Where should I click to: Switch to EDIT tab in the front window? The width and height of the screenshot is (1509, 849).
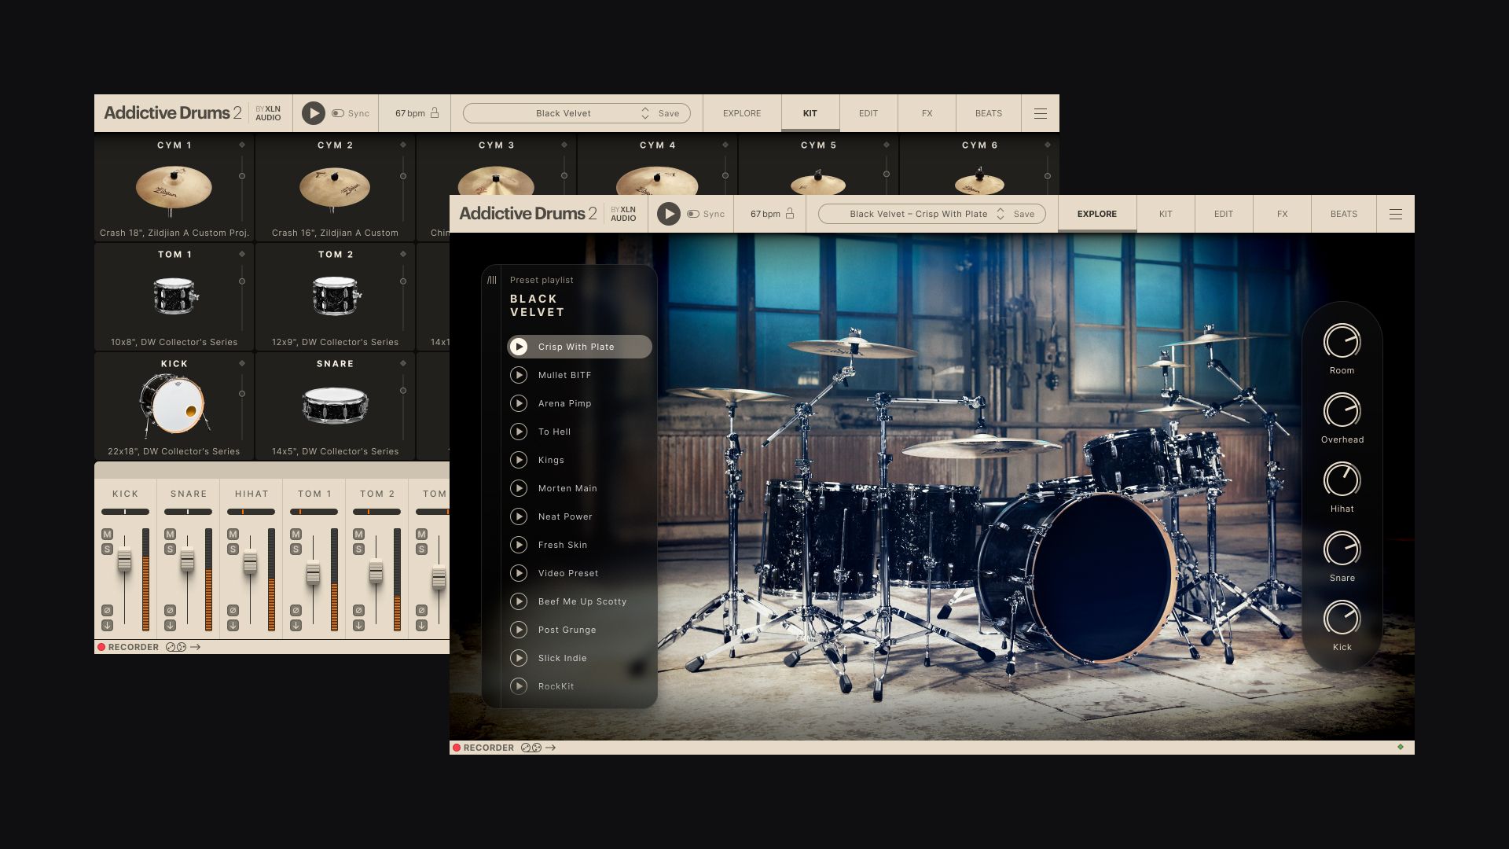pyautogui.click(x=1224, y=214)
